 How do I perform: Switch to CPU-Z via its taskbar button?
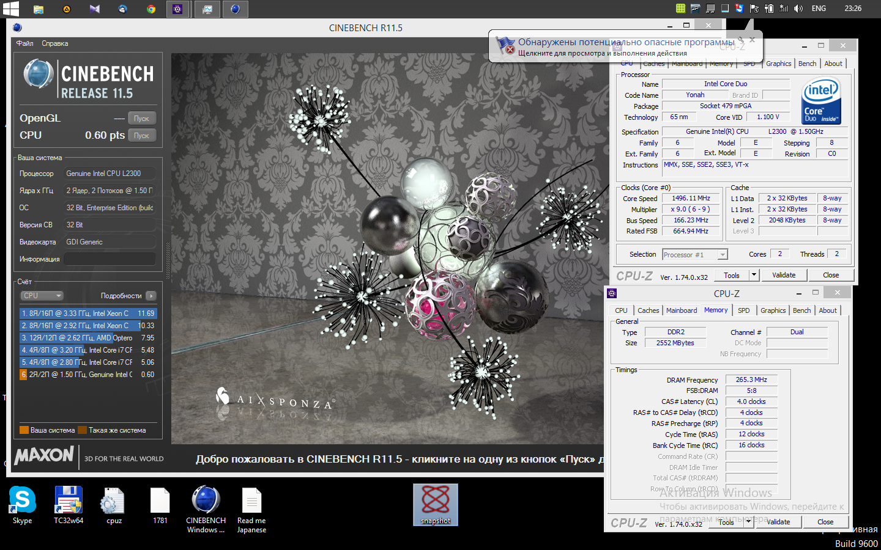tap(178, 9)
